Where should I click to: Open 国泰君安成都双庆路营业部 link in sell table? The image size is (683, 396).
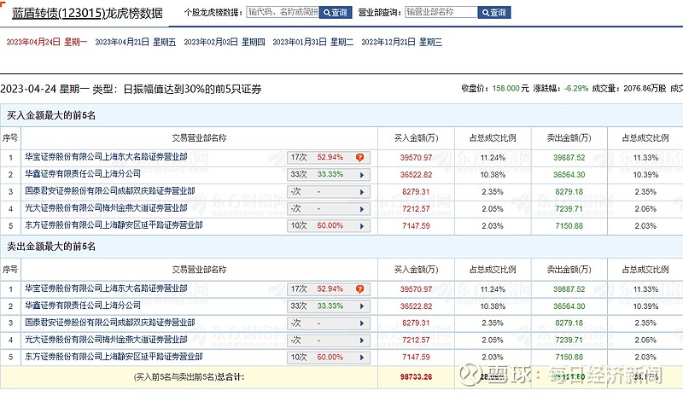click(110, 323)
